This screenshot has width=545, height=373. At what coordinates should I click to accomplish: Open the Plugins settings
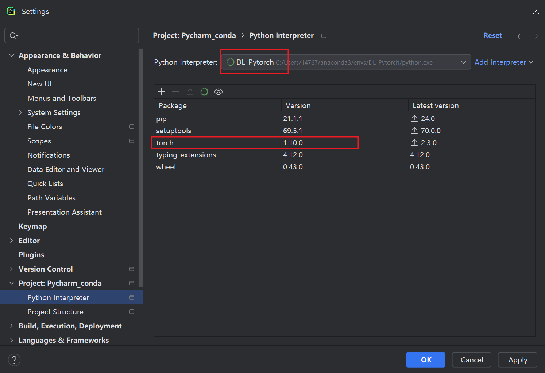click(31, 255)
